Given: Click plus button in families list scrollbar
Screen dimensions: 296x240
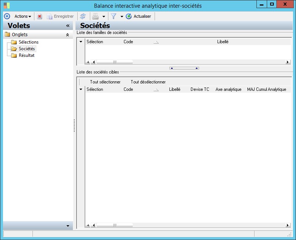Looking at the screenshot, I should (x=88, y=62).
